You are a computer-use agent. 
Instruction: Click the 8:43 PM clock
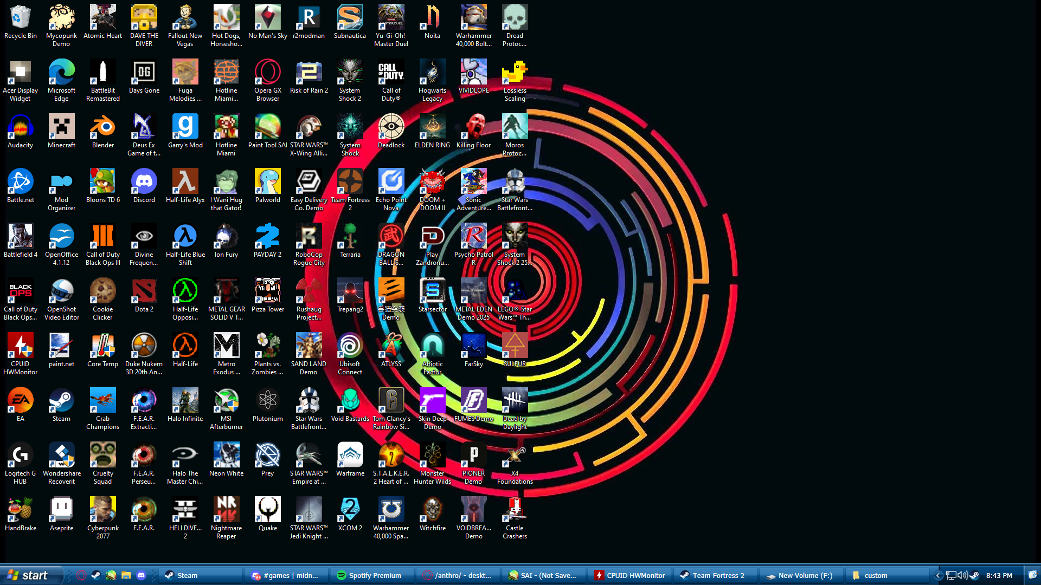[x=999, y=575]
